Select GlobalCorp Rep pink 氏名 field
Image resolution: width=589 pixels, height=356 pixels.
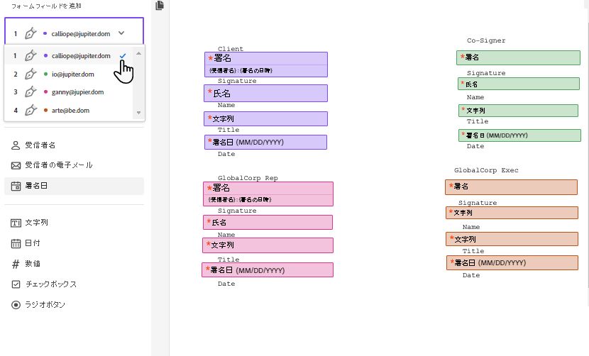point(268,222)
